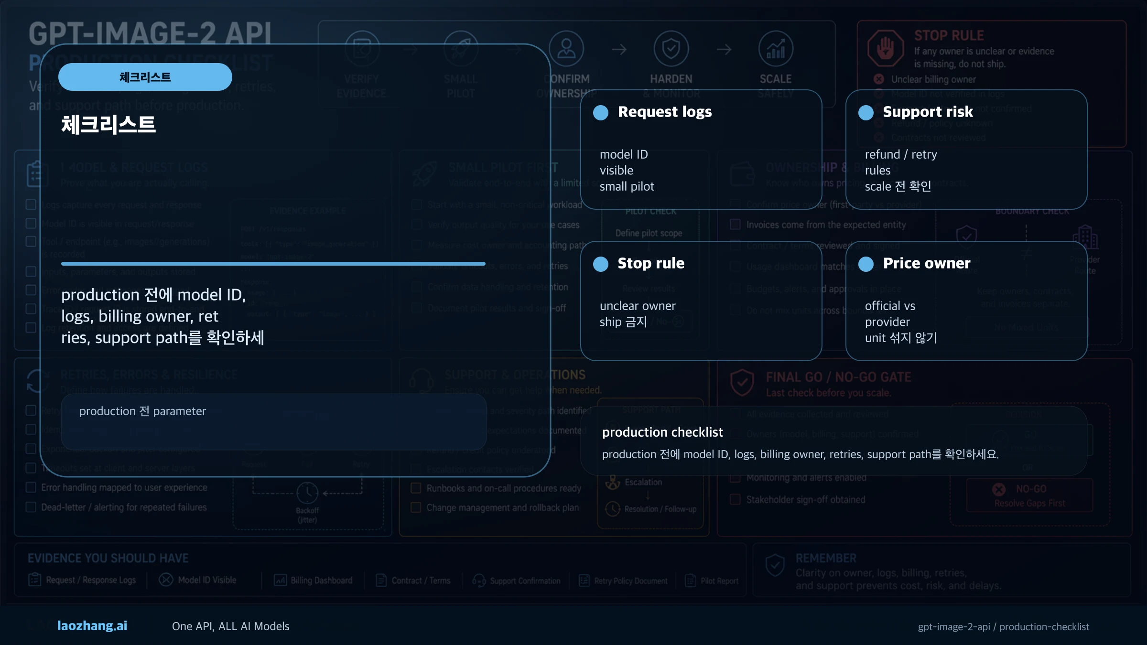Click the Harden & Monitor shield icon

coord(671,49)
